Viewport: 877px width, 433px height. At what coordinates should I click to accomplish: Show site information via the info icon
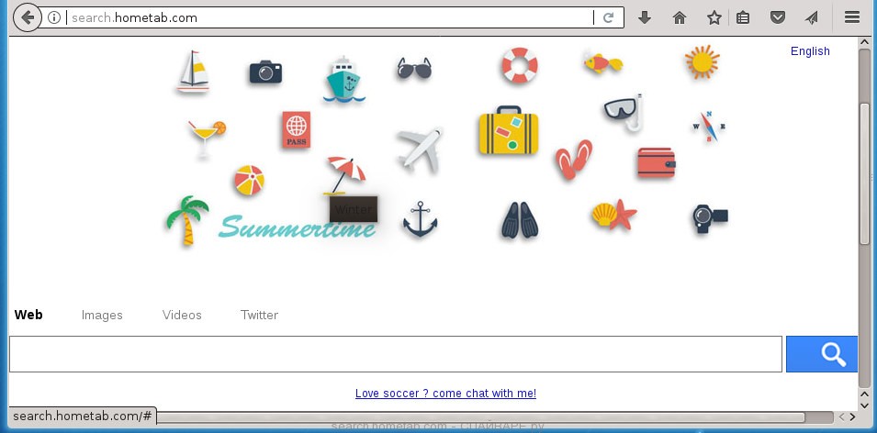click(x=53, y=17)
